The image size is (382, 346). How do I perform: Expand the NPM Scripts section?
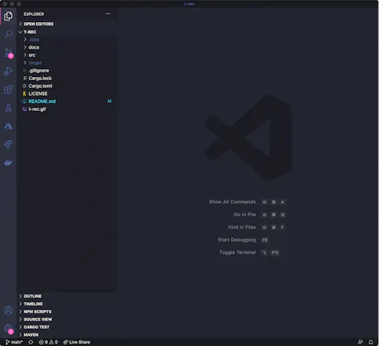[68, 311]
